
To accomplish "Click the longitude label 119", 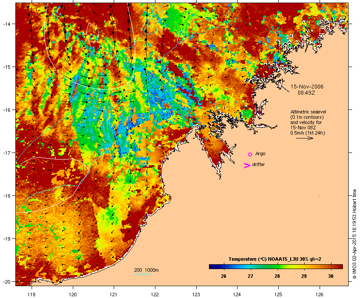I will click(x=32, y=294).
